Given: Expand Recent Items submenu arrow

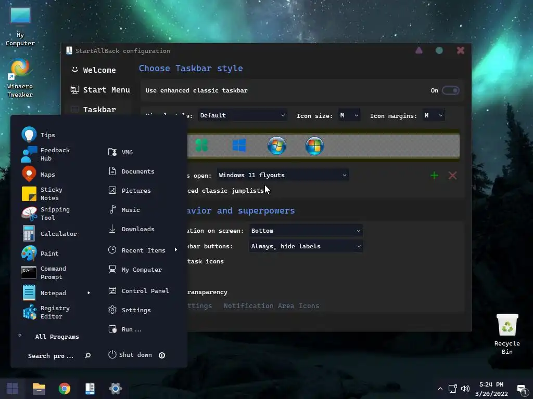Looking at the screenshot, I should (176, 250).
